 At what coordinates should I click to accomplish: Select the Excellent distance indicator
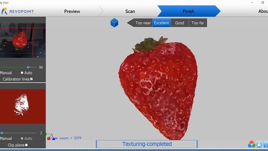[x=161, y=23]
